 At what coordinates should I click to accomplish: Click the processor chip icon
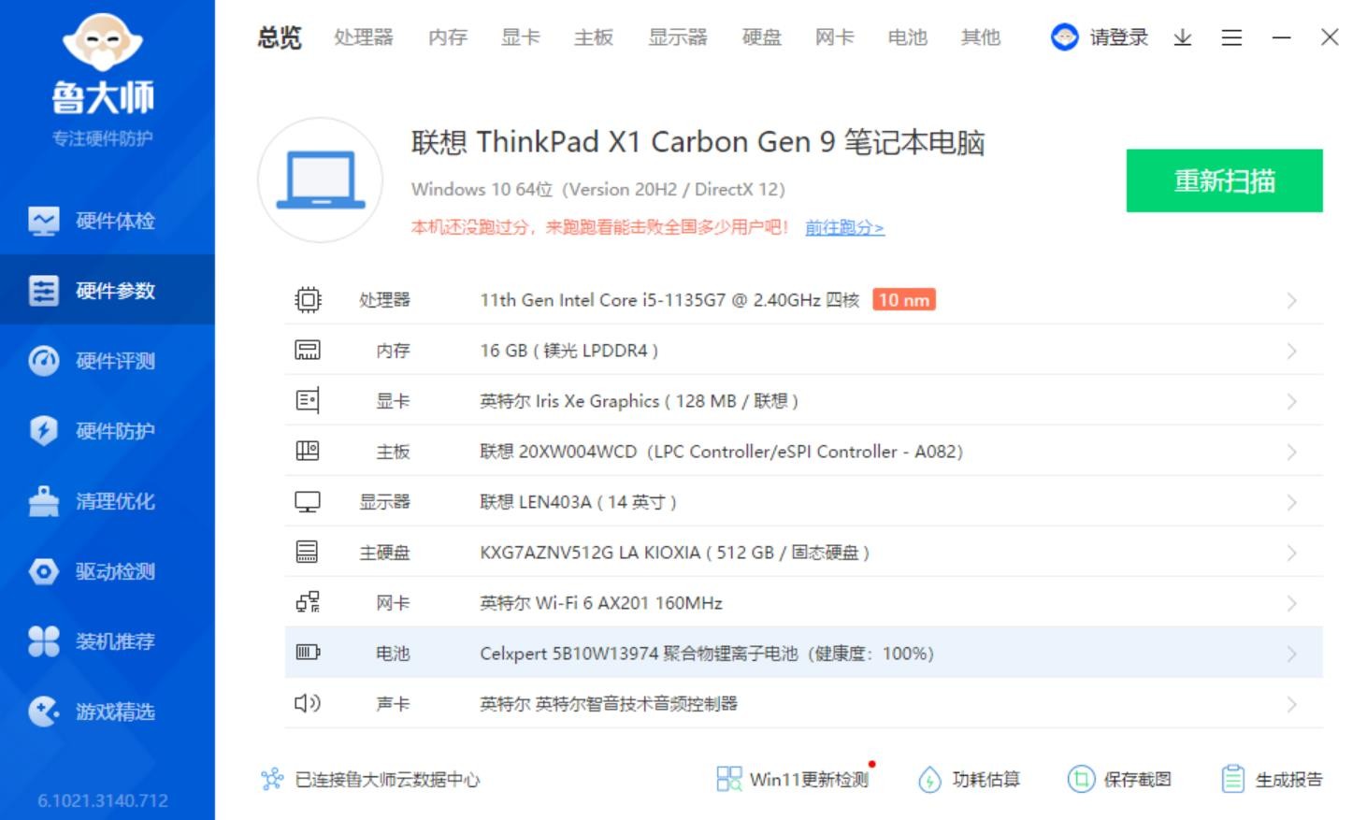(308, 300)
